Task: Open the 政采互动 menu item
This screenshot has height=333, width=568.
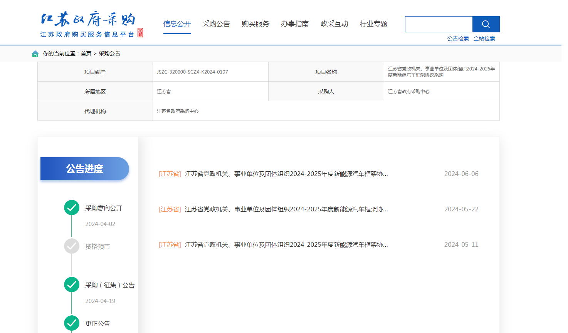Action: (x=334, y=24)
